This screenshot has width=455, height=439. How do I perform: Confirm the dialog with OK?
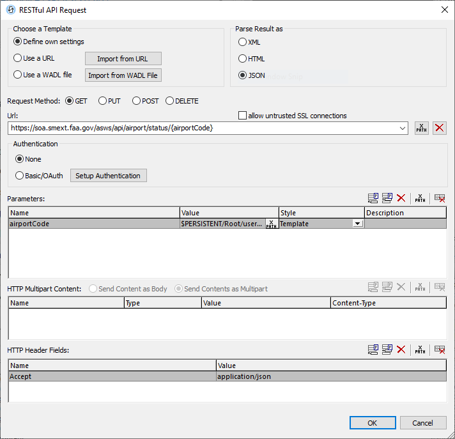click(x=373, y=423)
